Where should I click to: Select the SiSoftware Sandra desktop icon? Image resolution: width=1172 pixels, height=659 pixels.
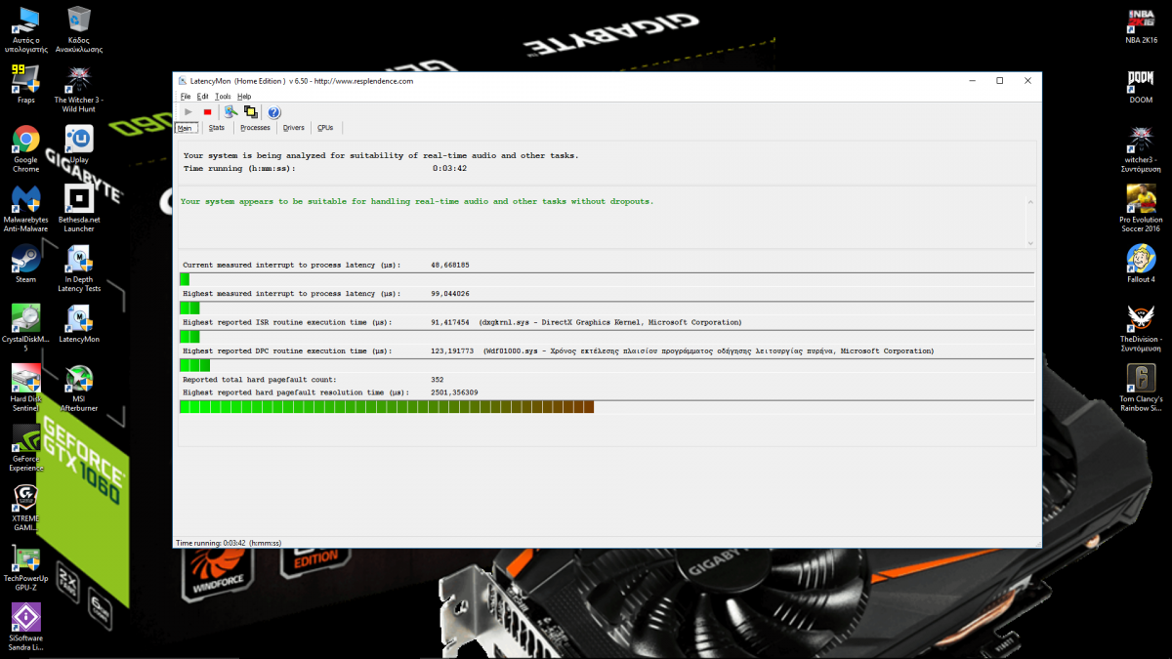(x=25, y=627)
